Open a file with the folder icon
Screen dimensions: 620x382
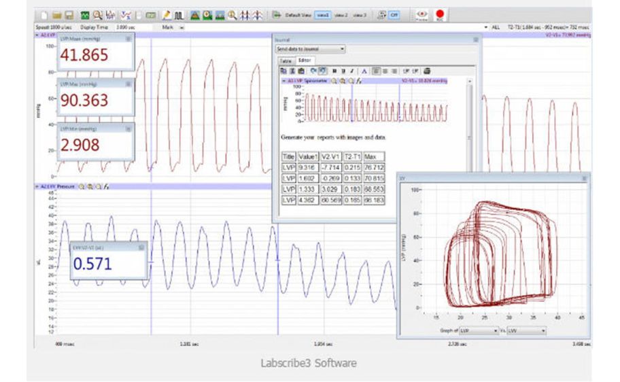(x=57, y=14)
